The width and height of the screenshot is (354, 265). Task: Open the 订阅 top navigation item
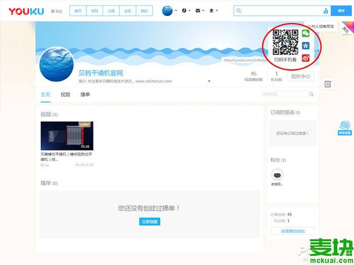(x=111, y=11)
